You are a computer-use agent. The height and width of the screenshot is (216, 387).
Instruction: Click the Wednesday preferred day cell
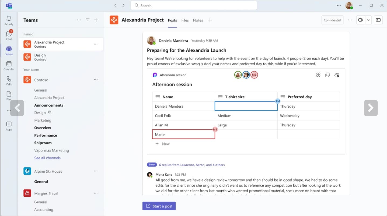pos(309,116)
